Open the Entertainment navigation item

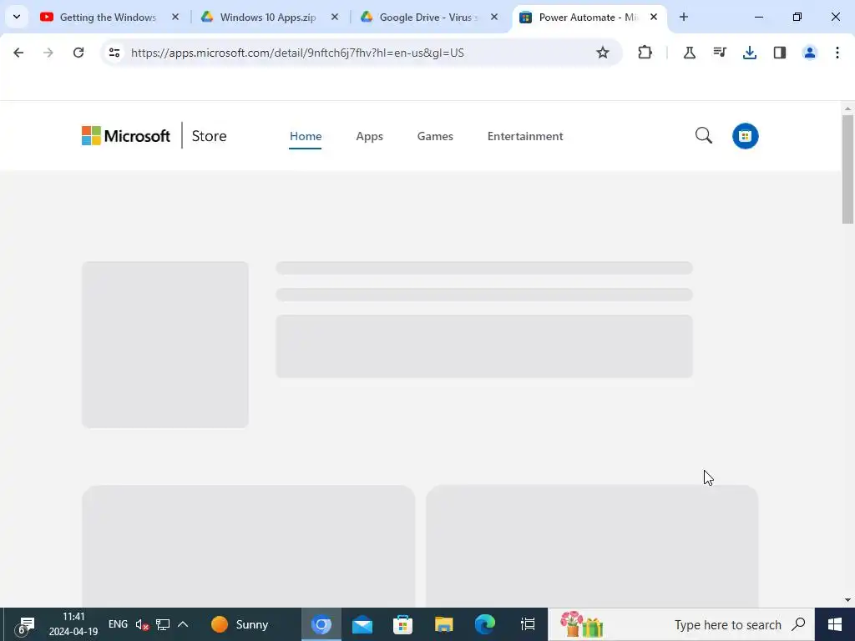(x=525, y=136)
